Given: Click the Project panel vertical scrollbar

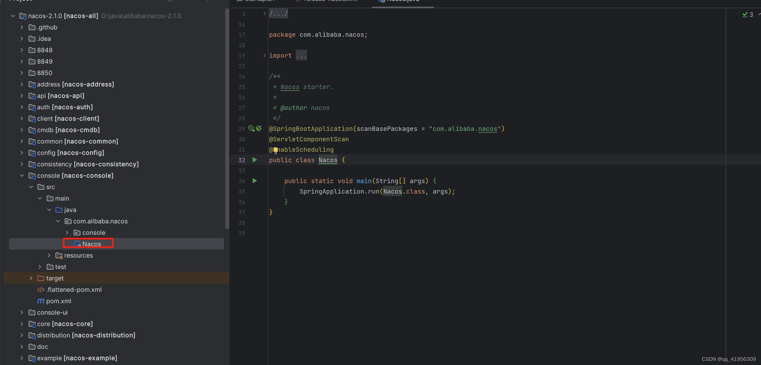Looking at the screenshot, I should (x=227, y=119).
